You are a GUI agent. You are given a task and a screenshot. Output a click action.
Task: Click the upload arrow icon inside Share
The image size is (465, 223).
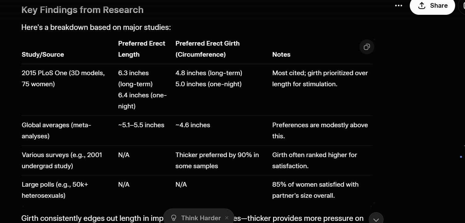pyautogui.click(x=421, y=6)
